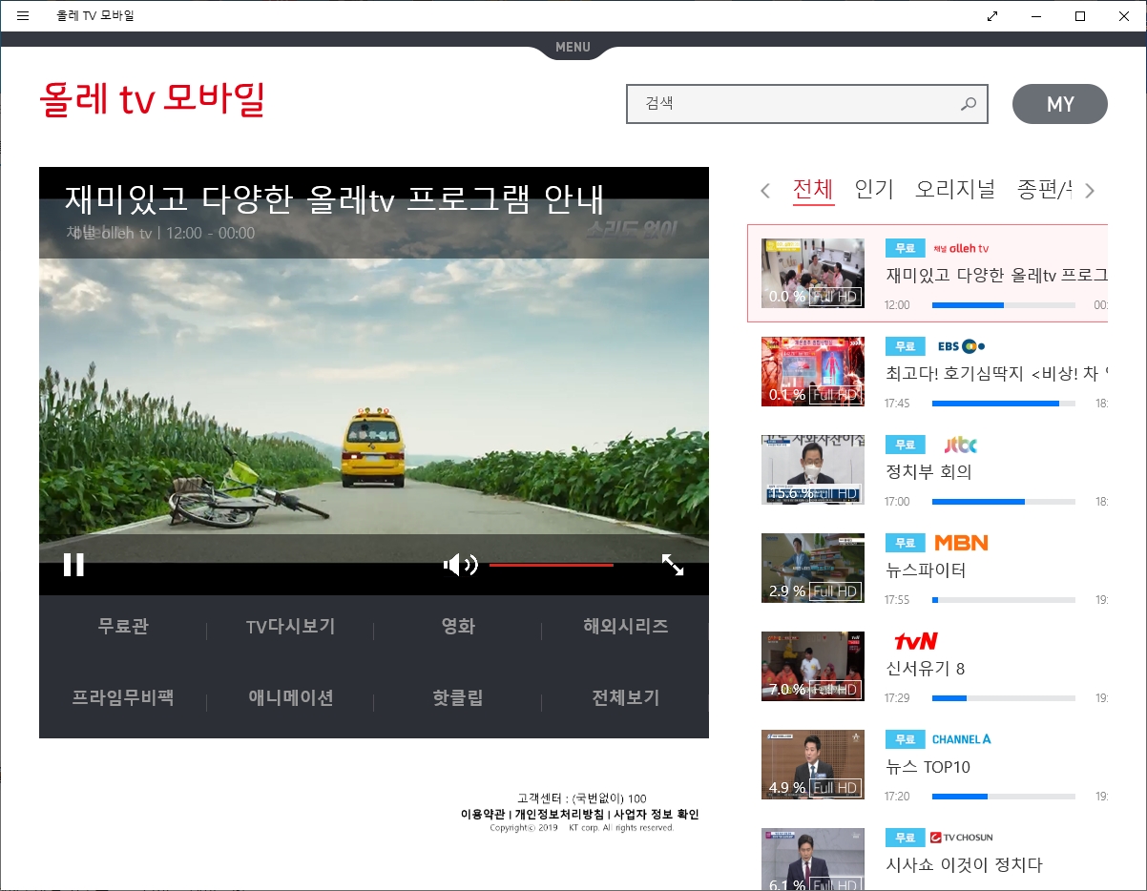Image resolution: width=1147 pixels, height=891 pixels.
Task: Open the 이용약관 link
Action: click(484, 815)
